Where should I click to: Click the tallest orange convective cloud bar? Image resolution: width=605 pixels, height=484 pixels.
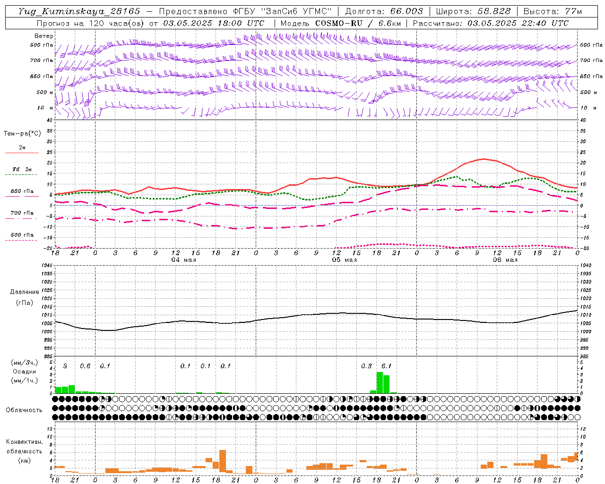coord(223,461)
